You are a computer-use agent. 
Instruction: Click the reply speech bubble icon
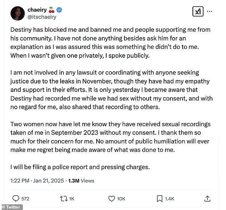click(16, 199)
